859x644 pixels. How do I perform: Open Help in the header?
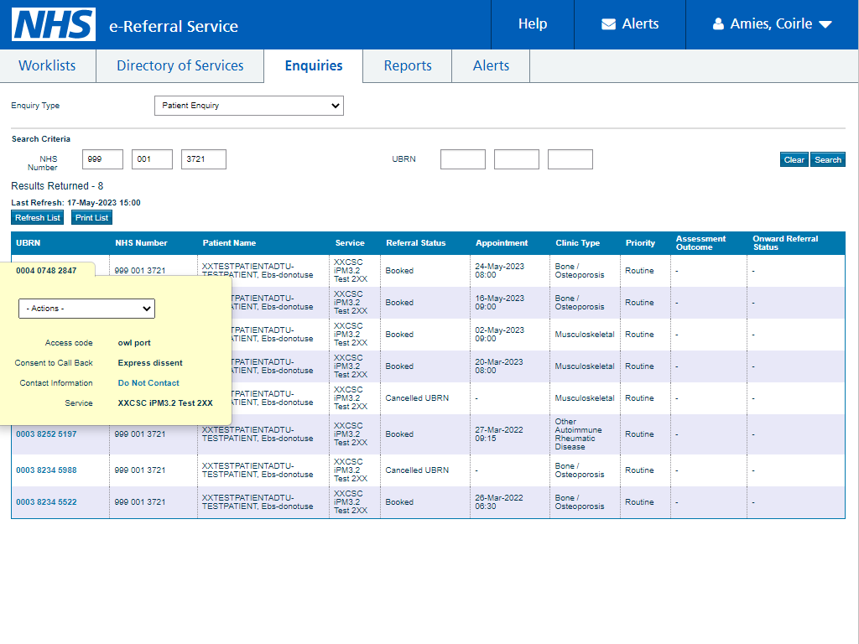pos(533,24)
